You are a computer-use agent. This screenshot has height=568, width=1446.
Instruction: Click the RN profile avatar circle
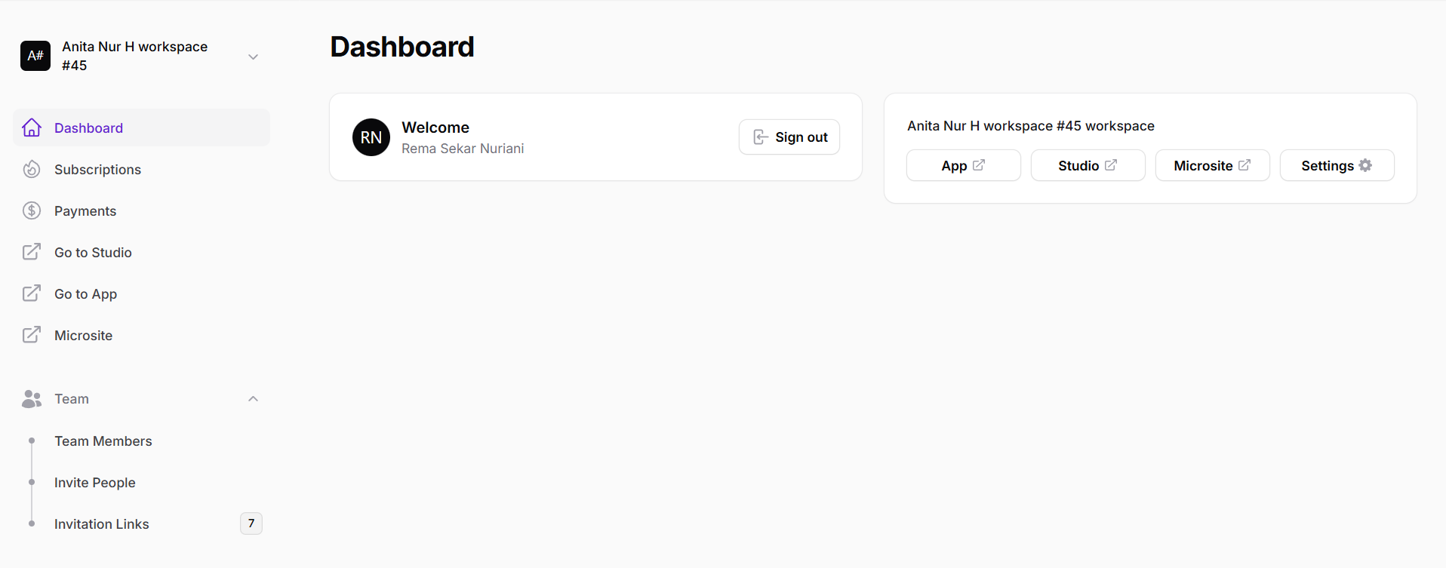pos(371,137)
